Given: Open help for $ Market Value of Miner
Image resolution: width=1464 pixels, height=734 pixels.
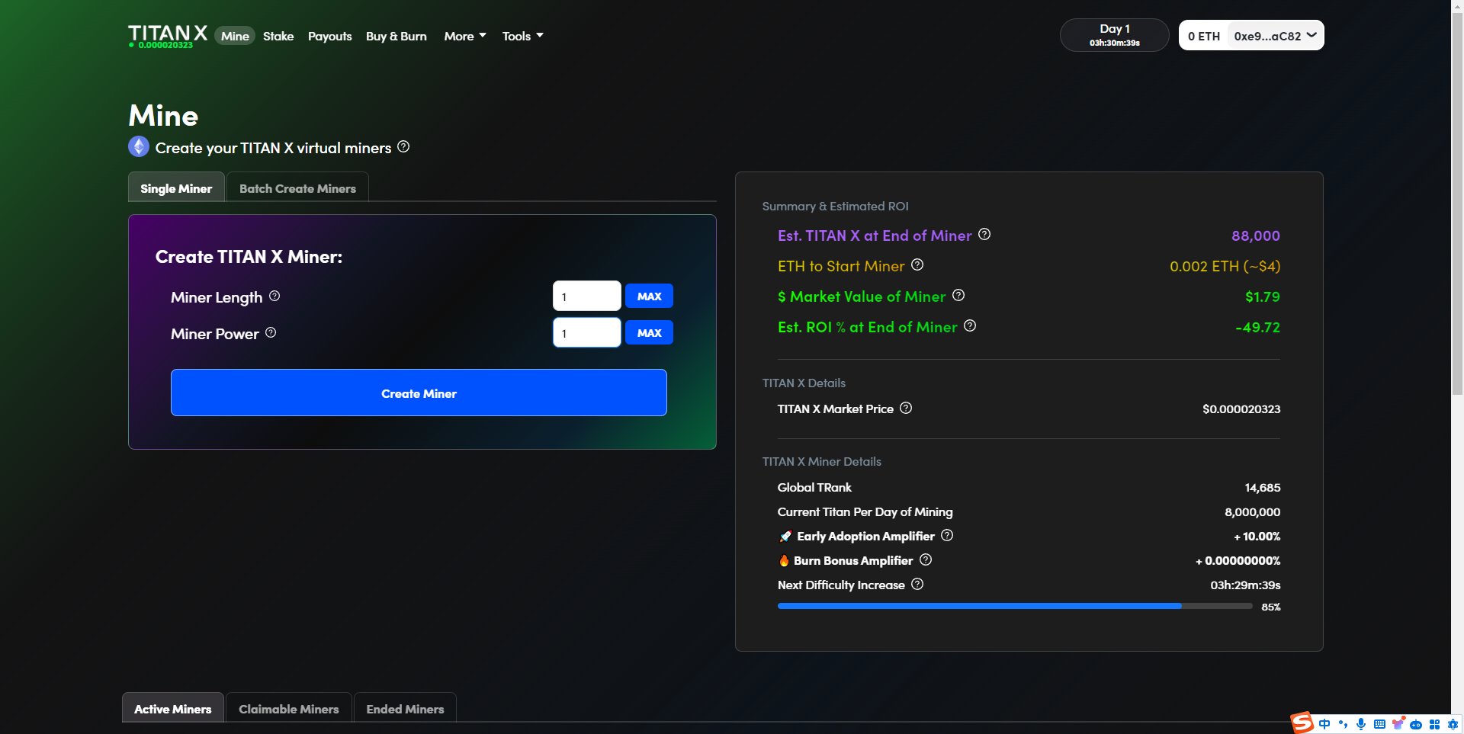Looking at the screenshot, I should pyautogui.click(x=958, y=295).
